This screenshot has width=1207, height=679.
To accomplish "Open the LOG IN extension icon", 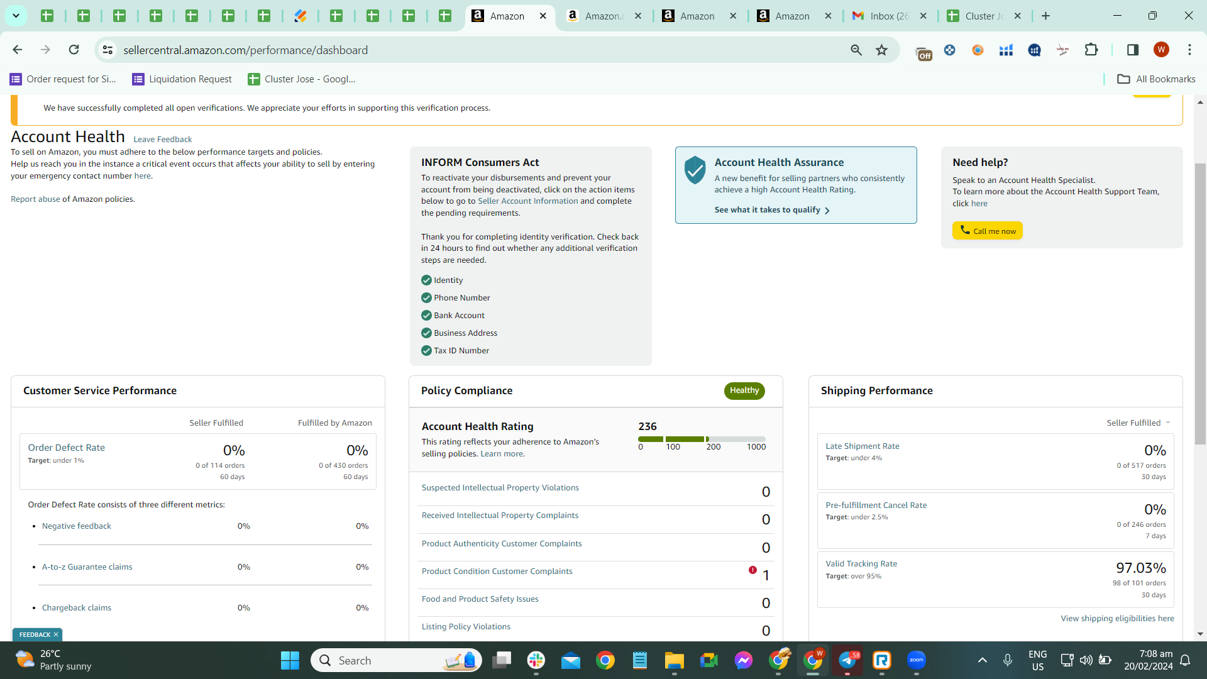I will pyautogui.click(x=1062, y=50).
